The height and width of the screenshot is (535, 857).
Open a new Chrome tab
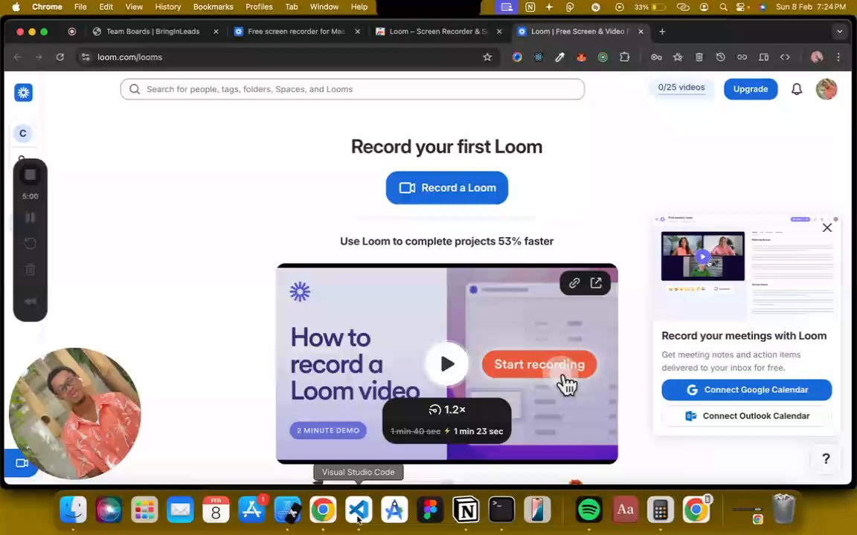[x=662, y=32]
